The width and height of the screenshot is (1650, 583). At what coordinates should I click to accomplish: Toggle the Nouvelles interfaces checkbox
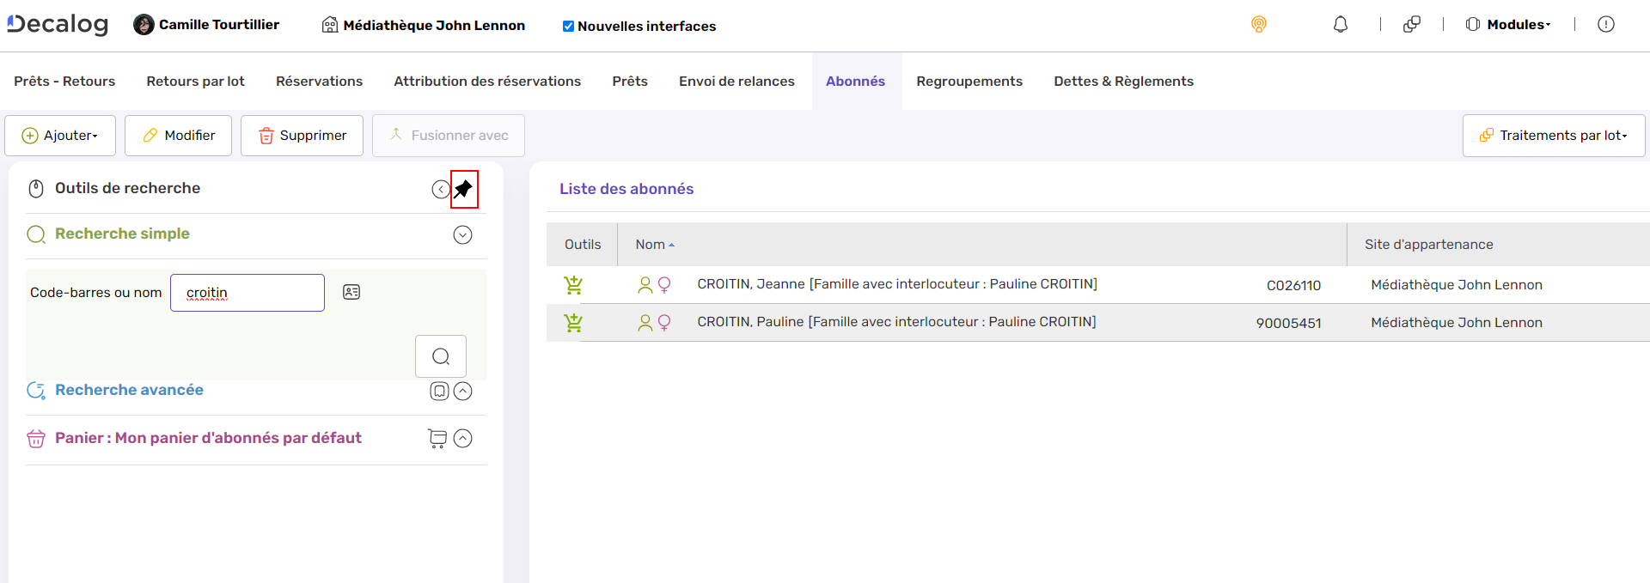pos(568,27)
